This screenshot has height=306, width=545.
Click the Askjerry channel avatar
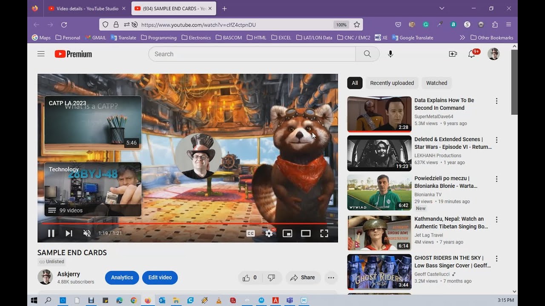pos(45,277)
